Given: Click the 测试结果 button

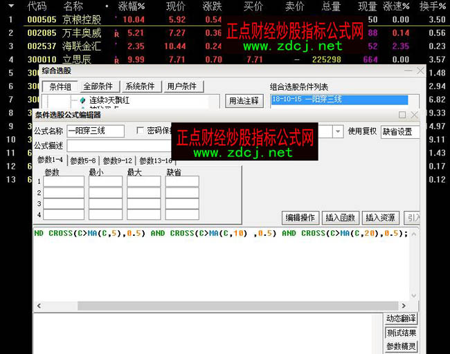Looking at the screenshot, I should [402, 333].
